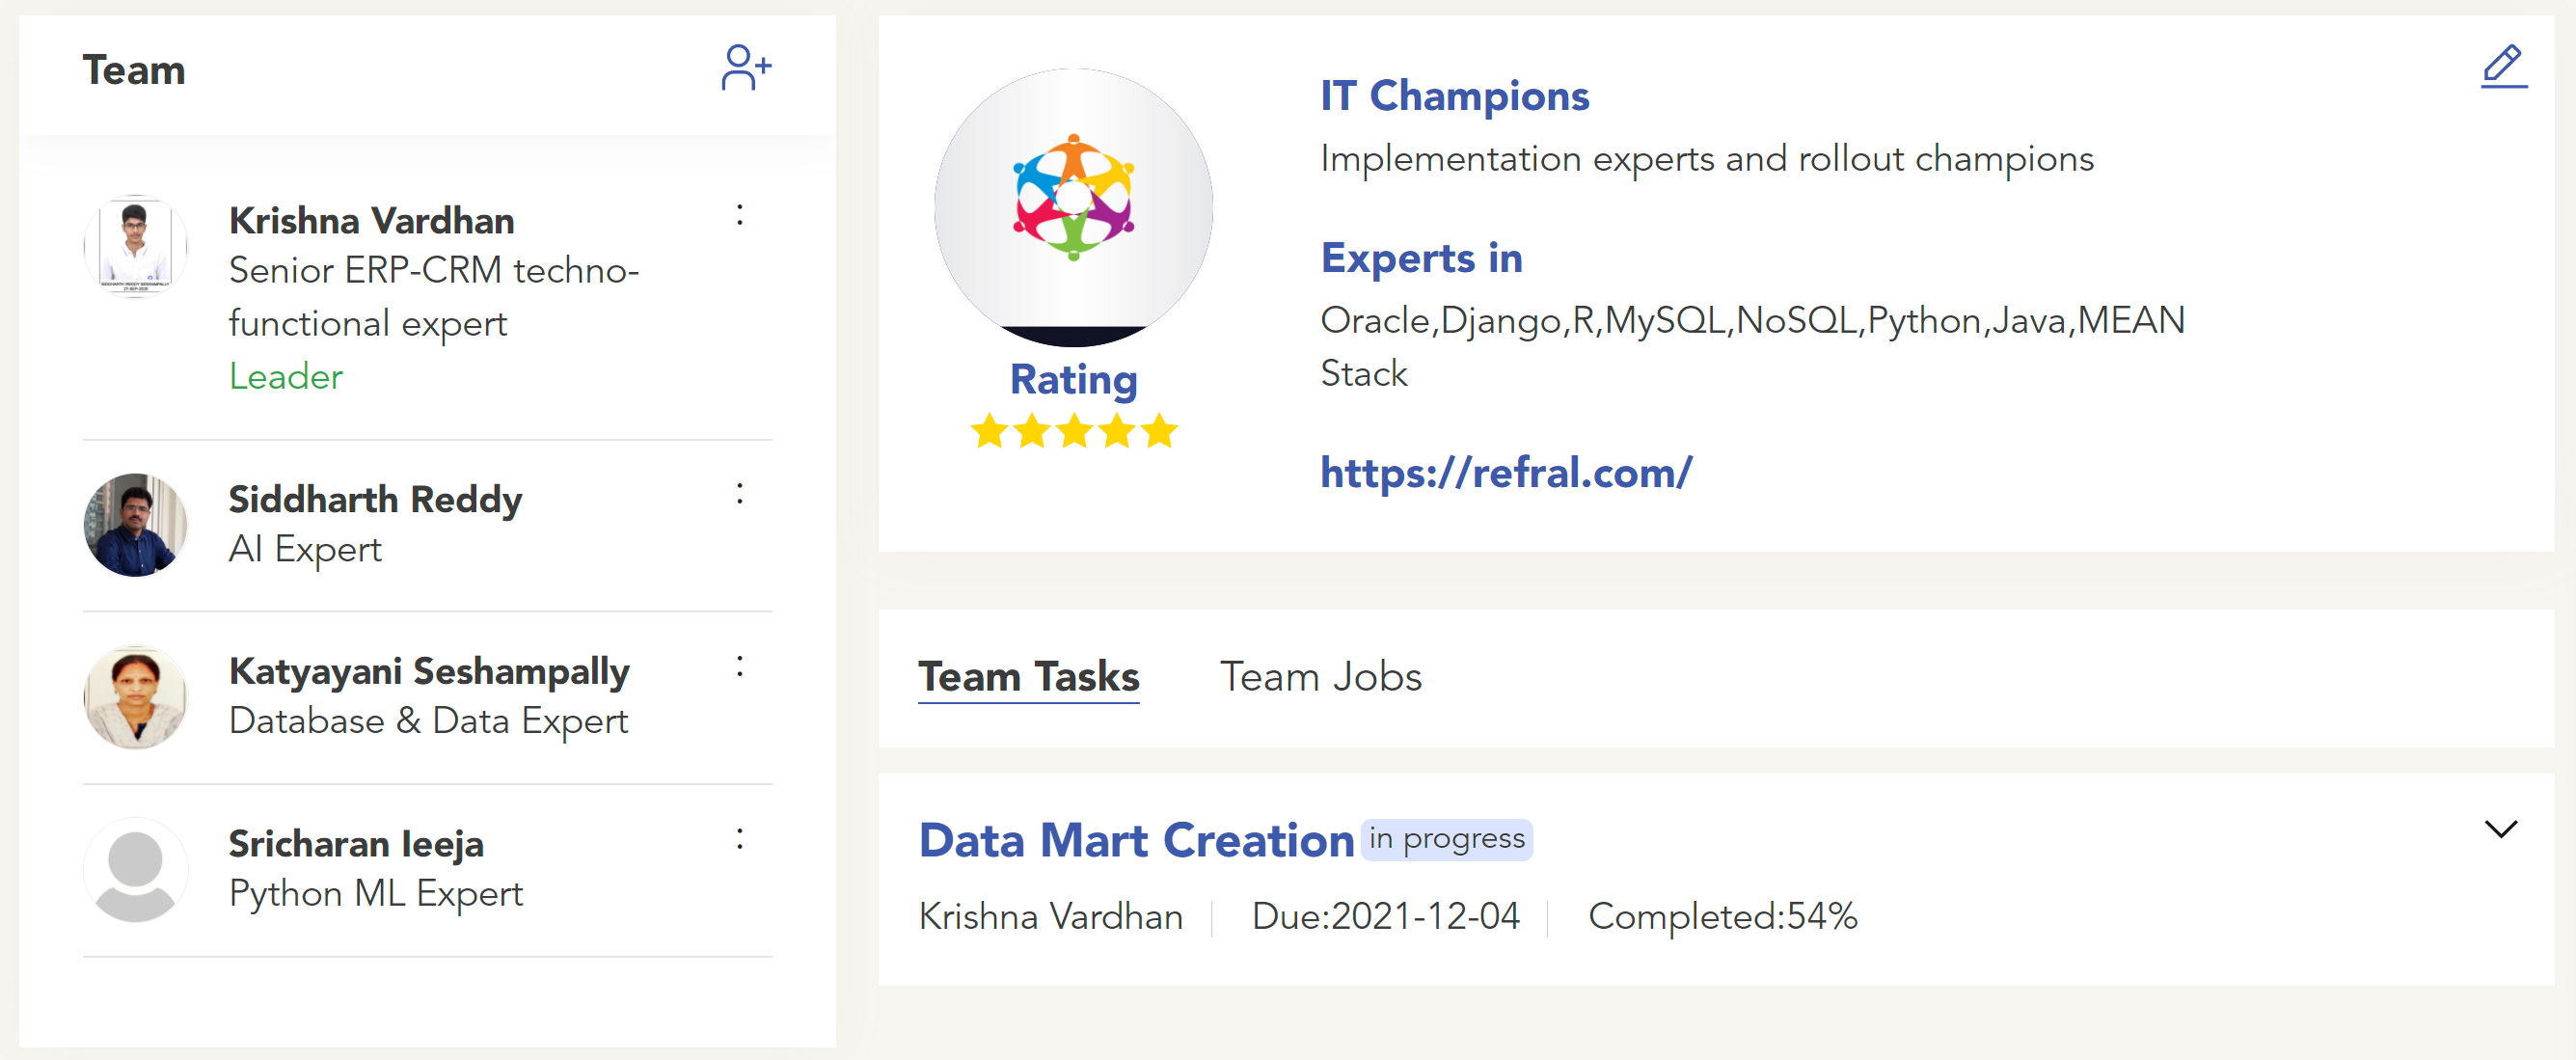This screenshot has height=1060, width=2576.
Task: Open options menu for Krishna Vardhan
Action: pos(740,215)
